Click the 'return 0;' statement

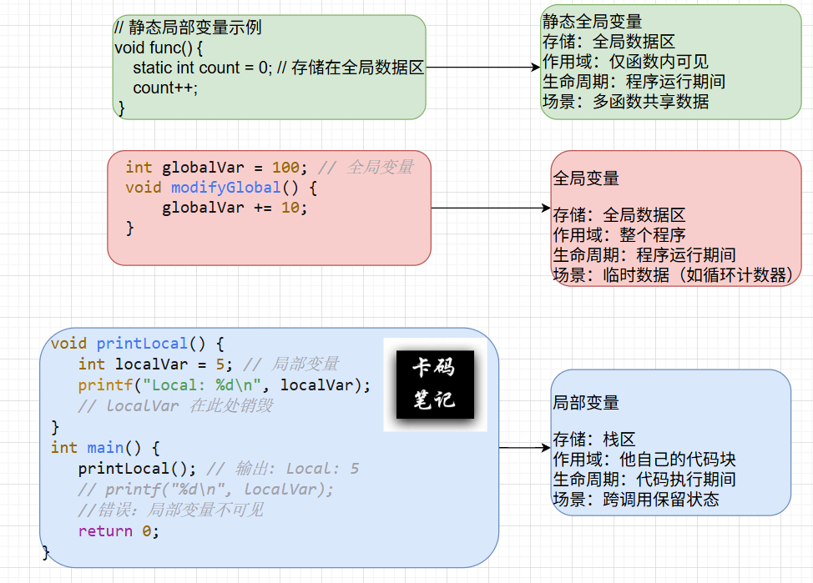pyautogui.click(x=118, y=531)
